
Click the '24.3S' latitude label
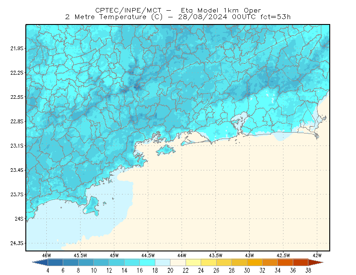(17, 243)
